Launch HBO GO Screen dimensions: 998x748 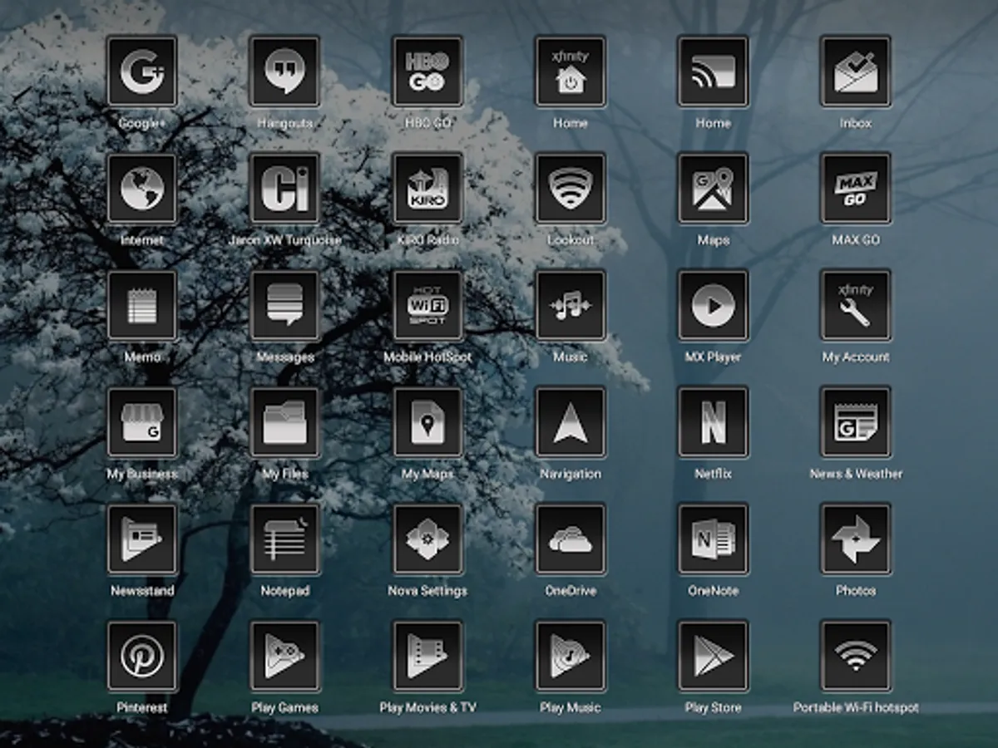click(427, 72)
